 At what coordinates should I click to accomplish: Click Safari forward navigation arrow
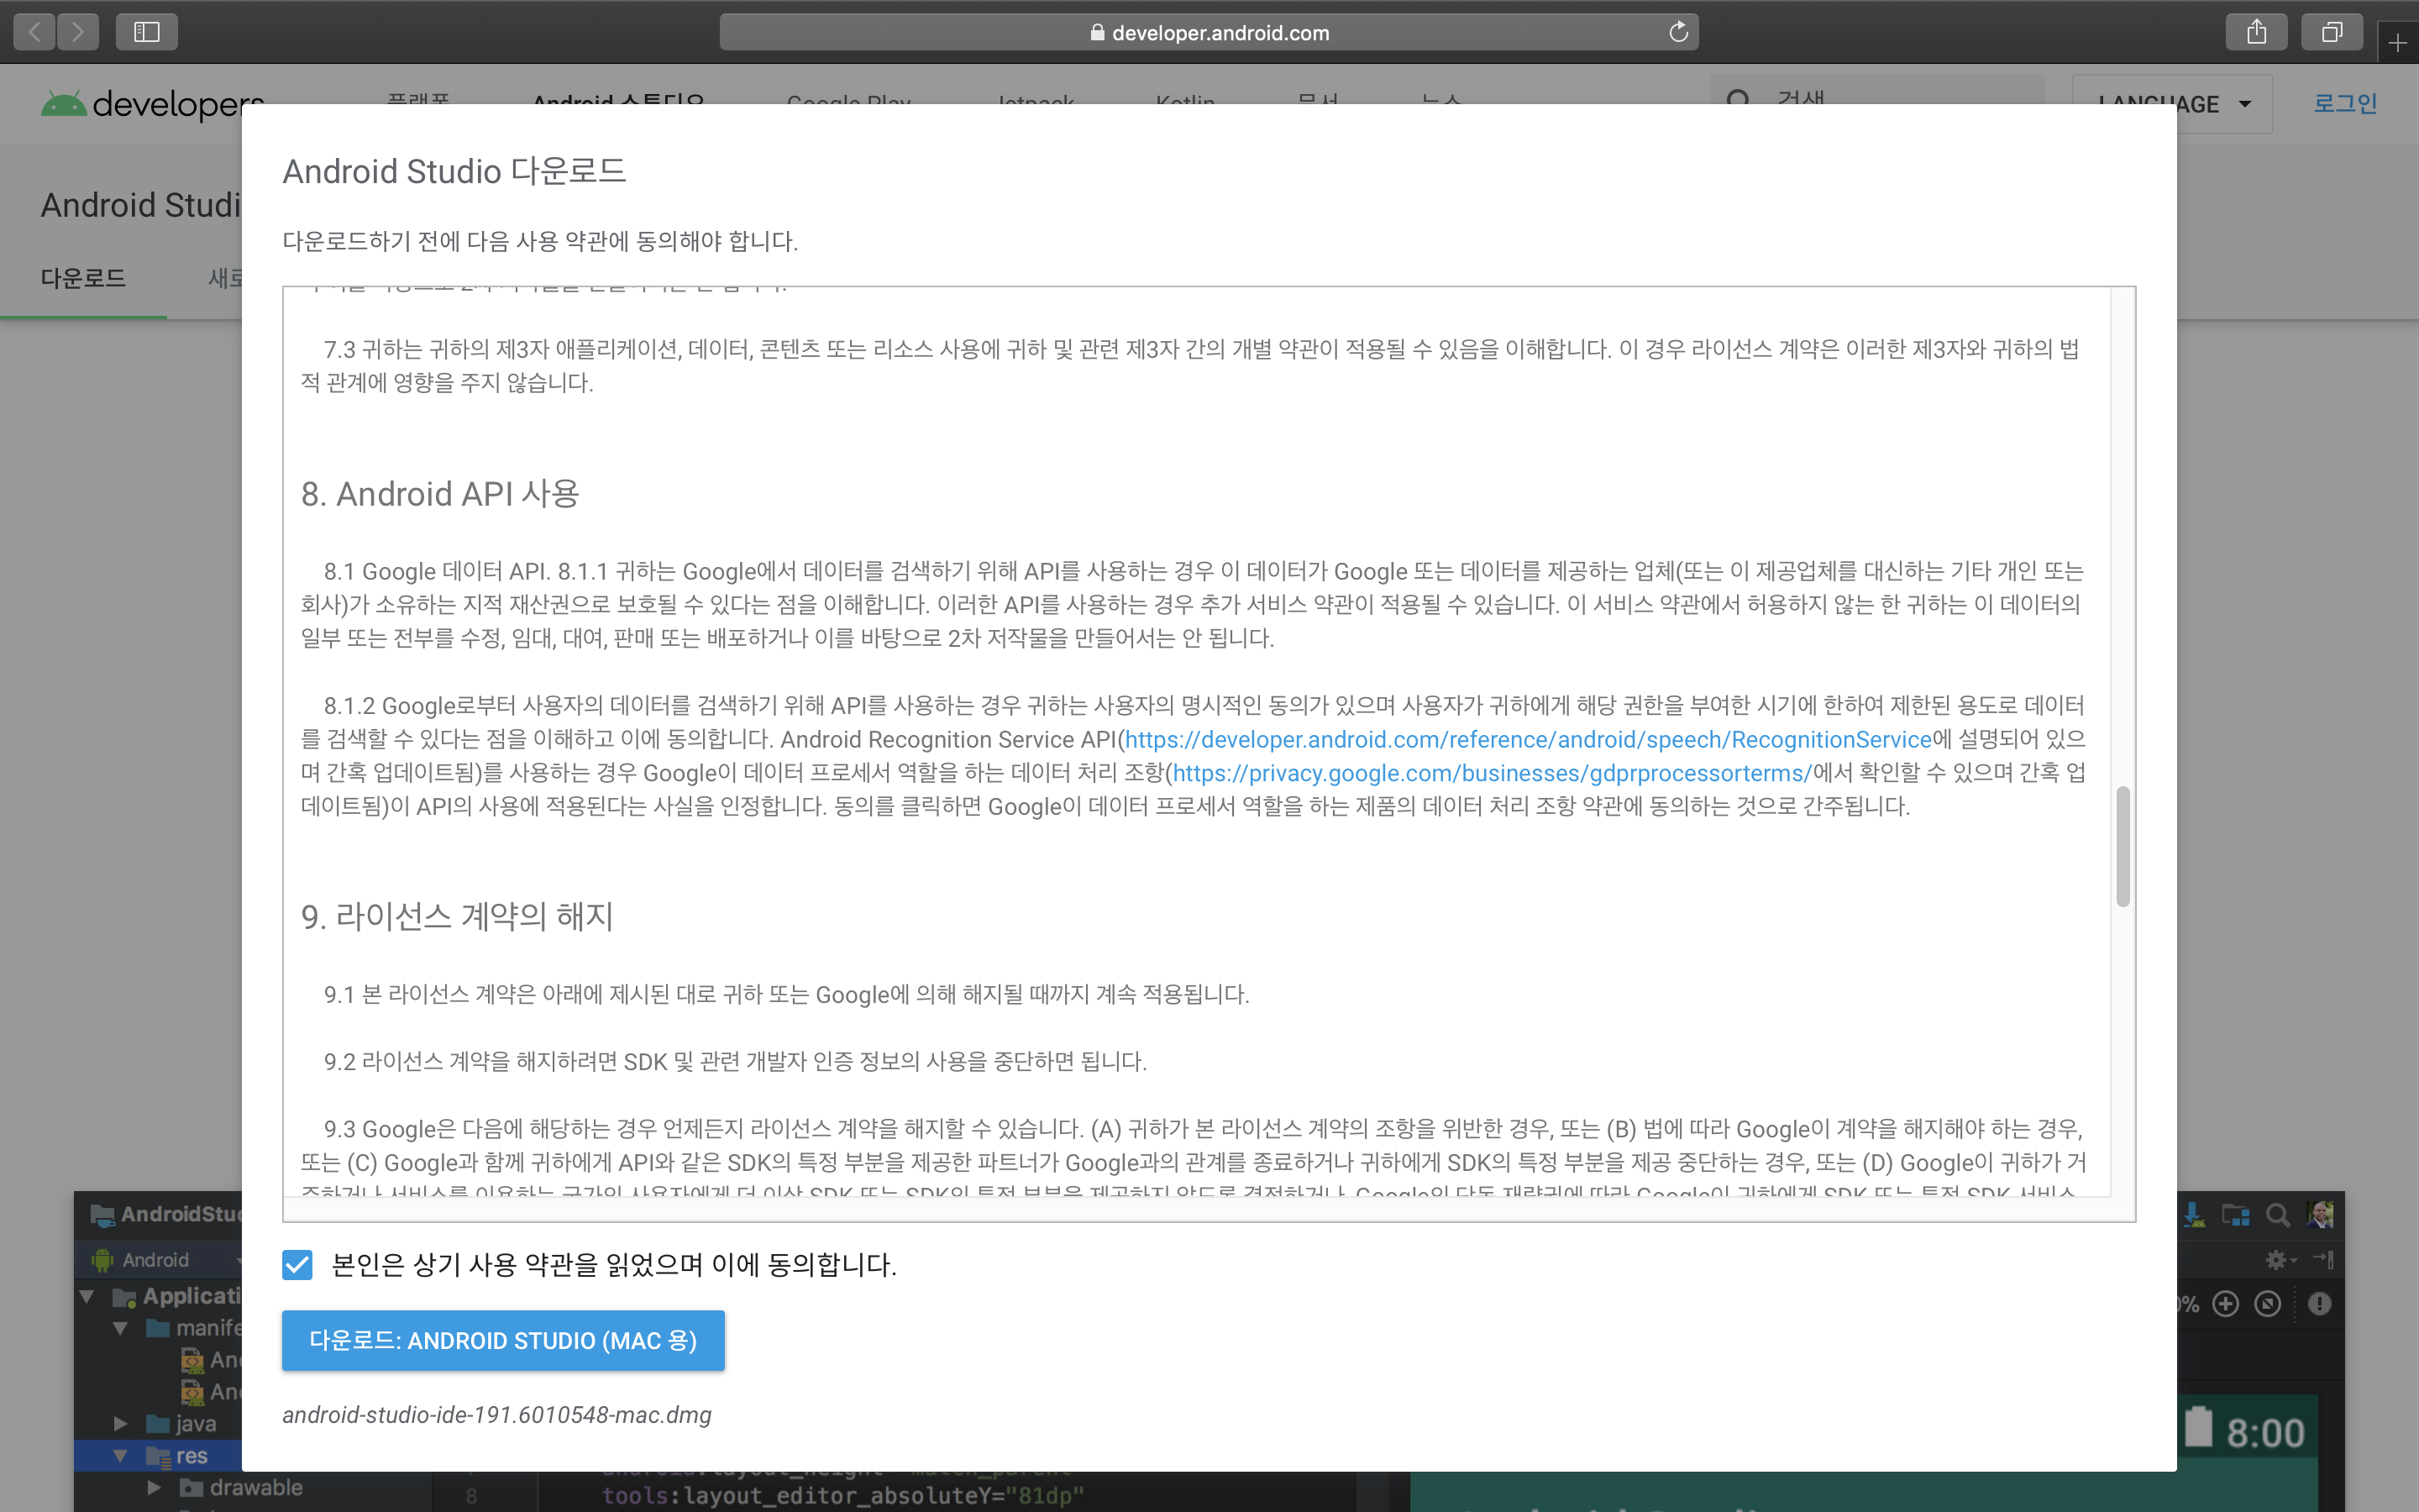(x=78, y=32)
